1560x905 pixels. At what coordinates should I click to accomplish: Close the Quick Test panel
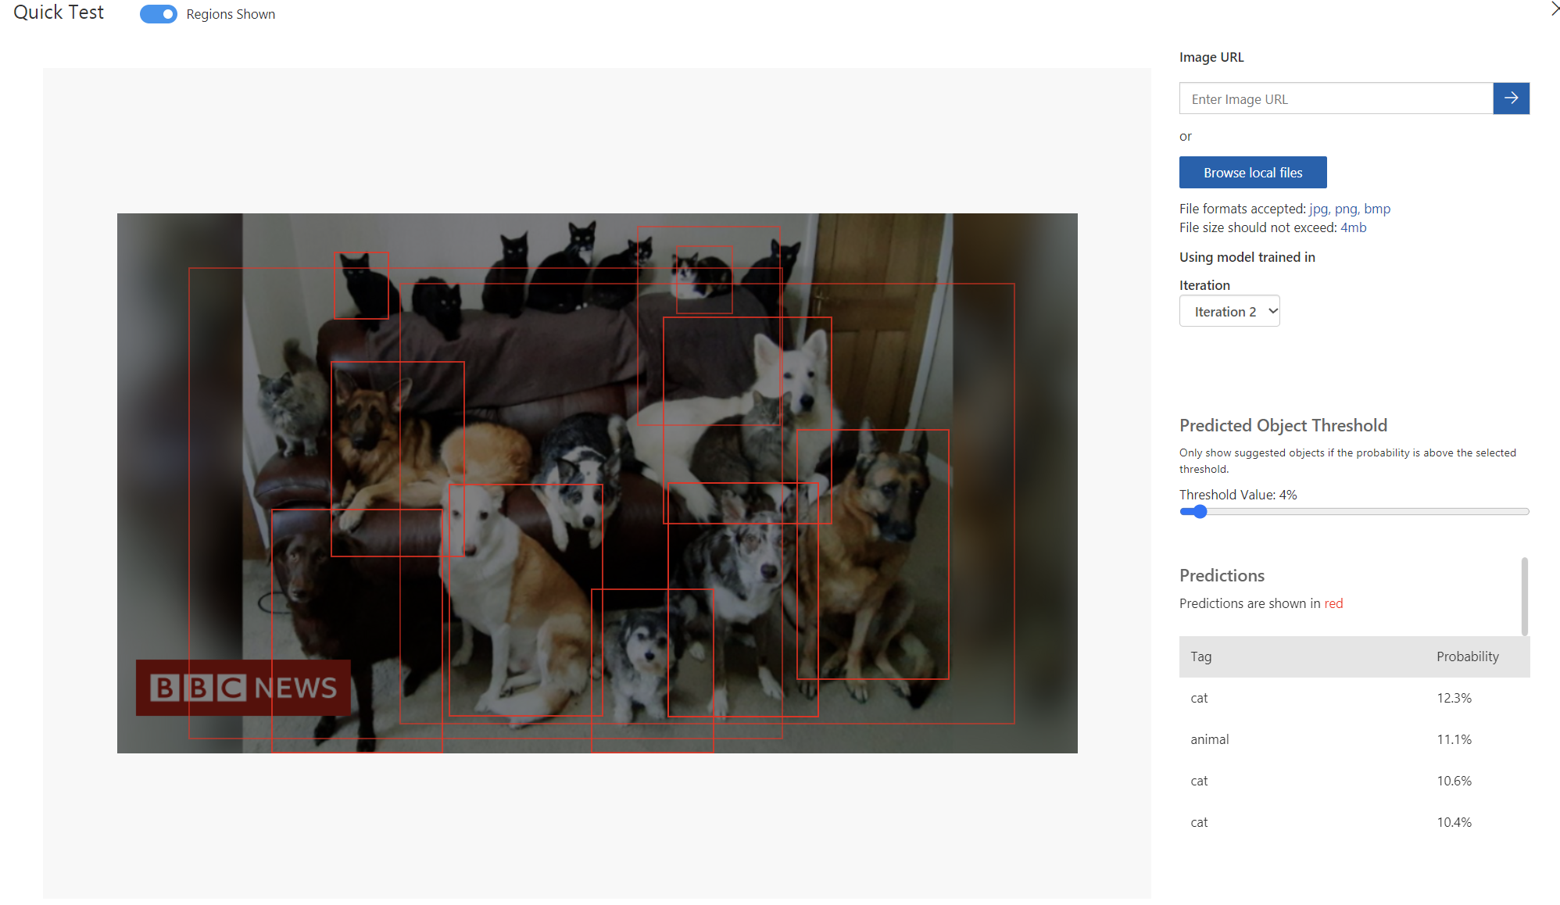point(1554,9)
